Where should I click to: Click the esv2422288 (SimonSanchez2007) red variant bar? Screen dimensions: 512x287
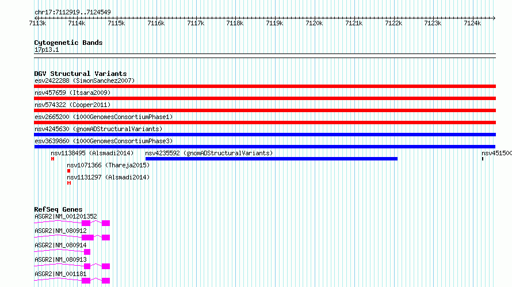click(265, 86)
